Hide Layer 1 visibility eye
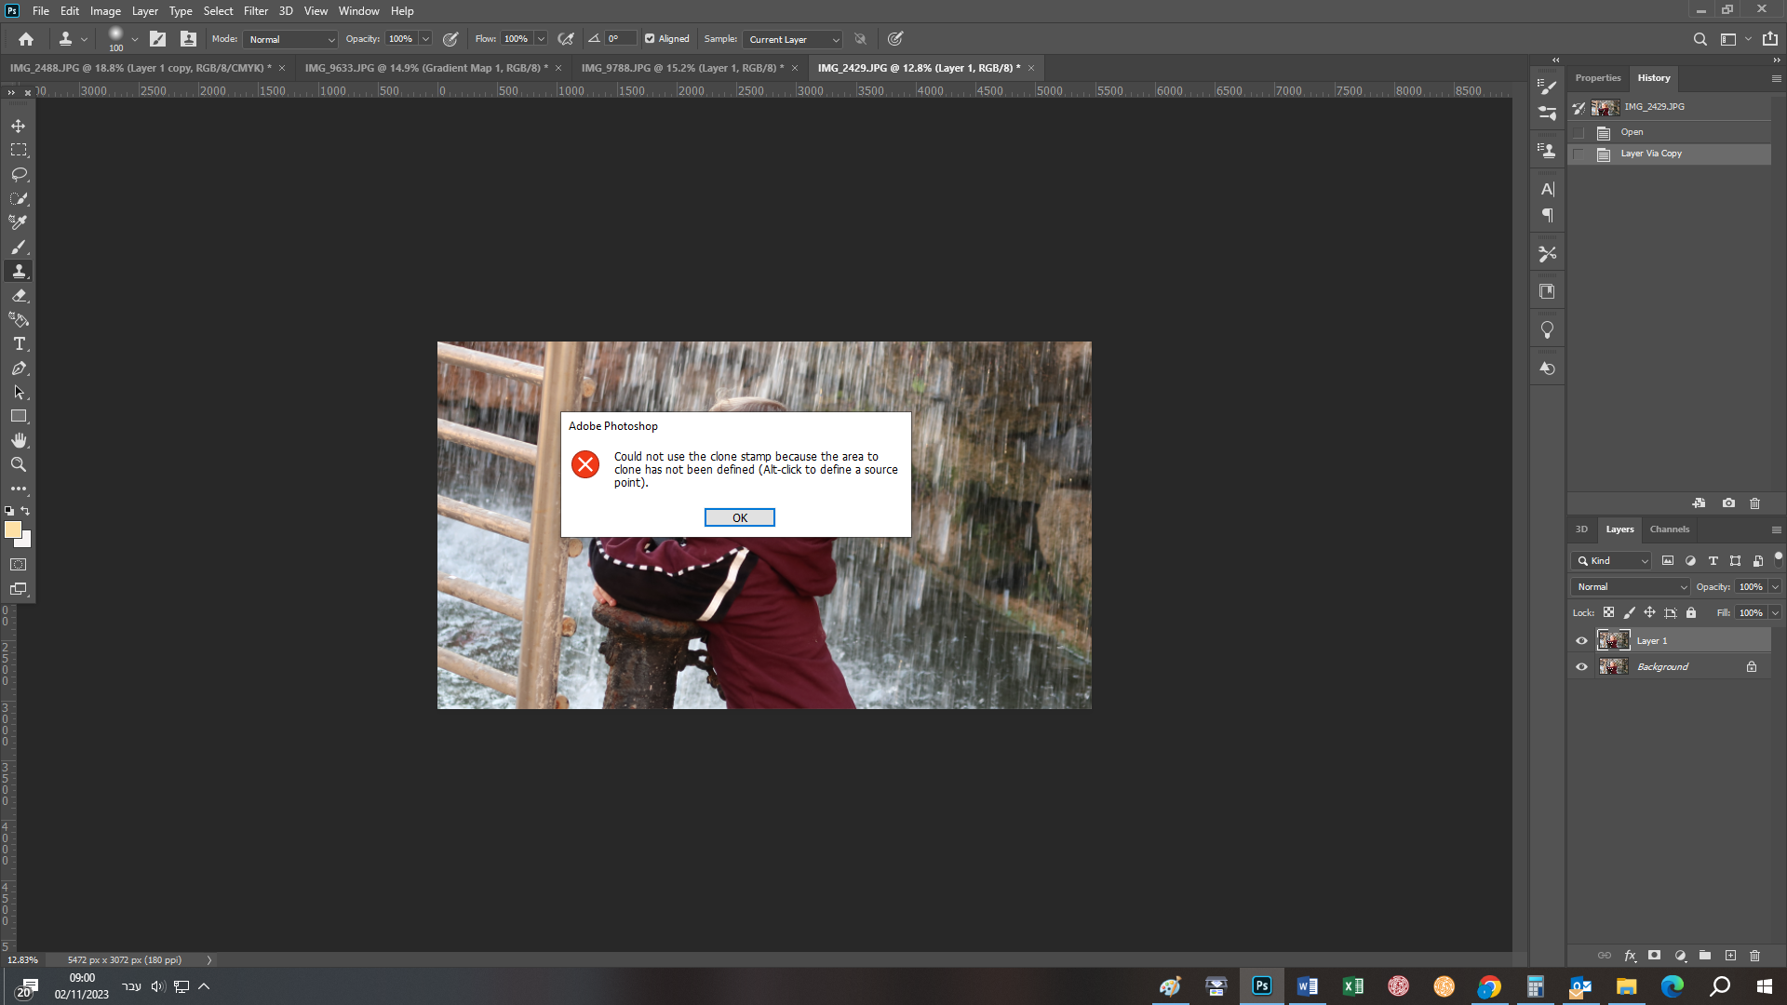 point(1581,641)
